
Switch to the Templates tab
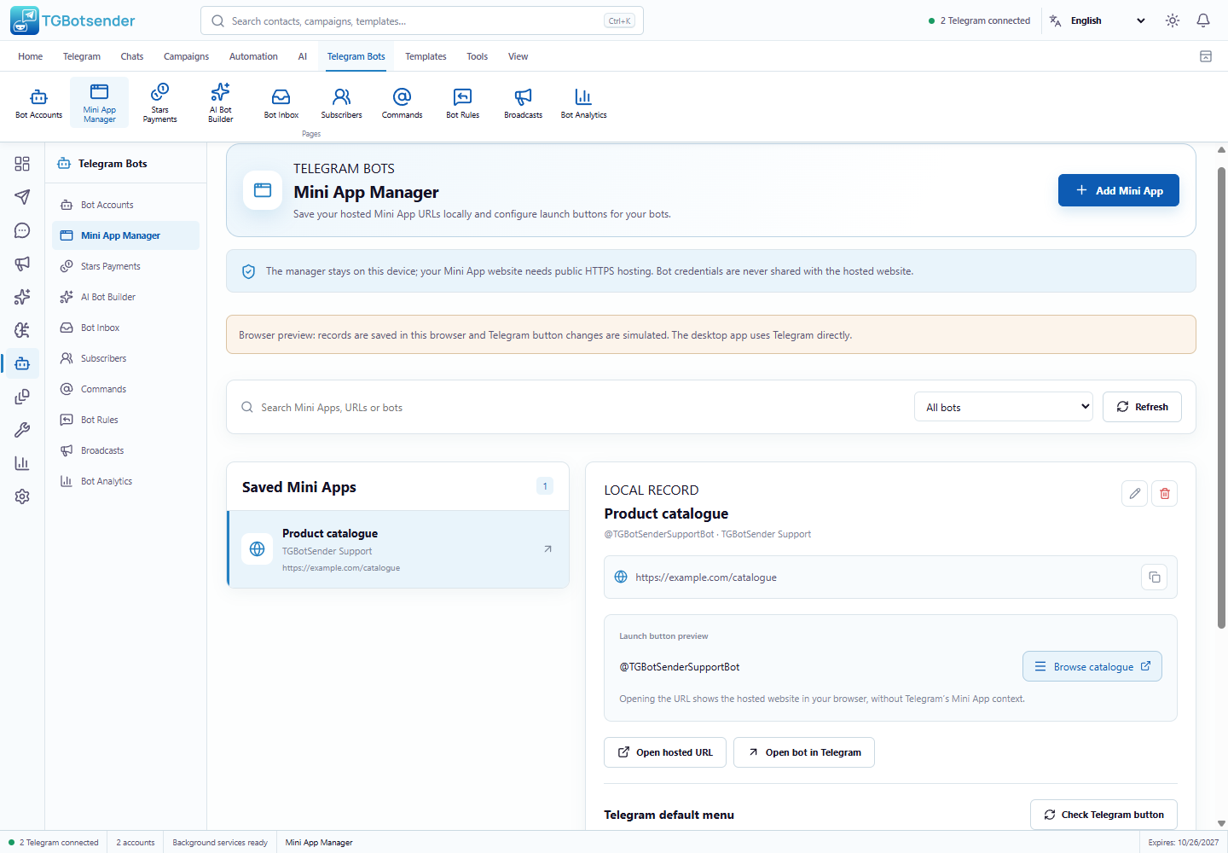pyautogui.click(x=426, y=56)
